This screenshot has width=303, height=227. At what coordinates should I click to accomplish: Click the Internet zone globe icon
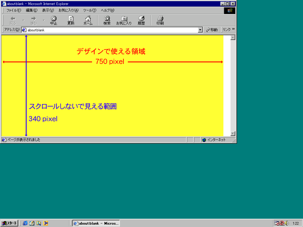204,140
